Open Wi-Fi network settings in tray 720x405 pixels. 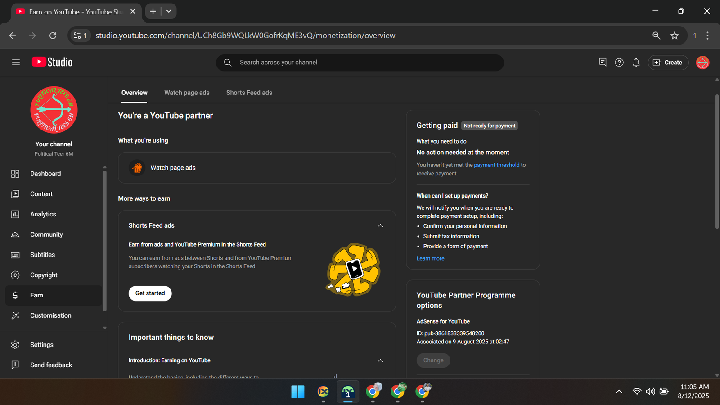pyautogui.click(x=637, y=391)
